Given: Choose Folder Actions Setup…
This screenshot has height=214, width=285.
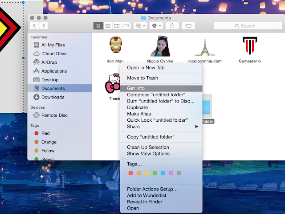Looking at the screenshot, I should point(161,189).
